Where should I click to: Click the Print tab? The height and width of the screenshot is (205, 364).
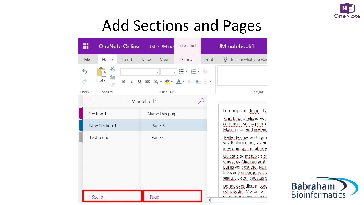pos(209,60)
